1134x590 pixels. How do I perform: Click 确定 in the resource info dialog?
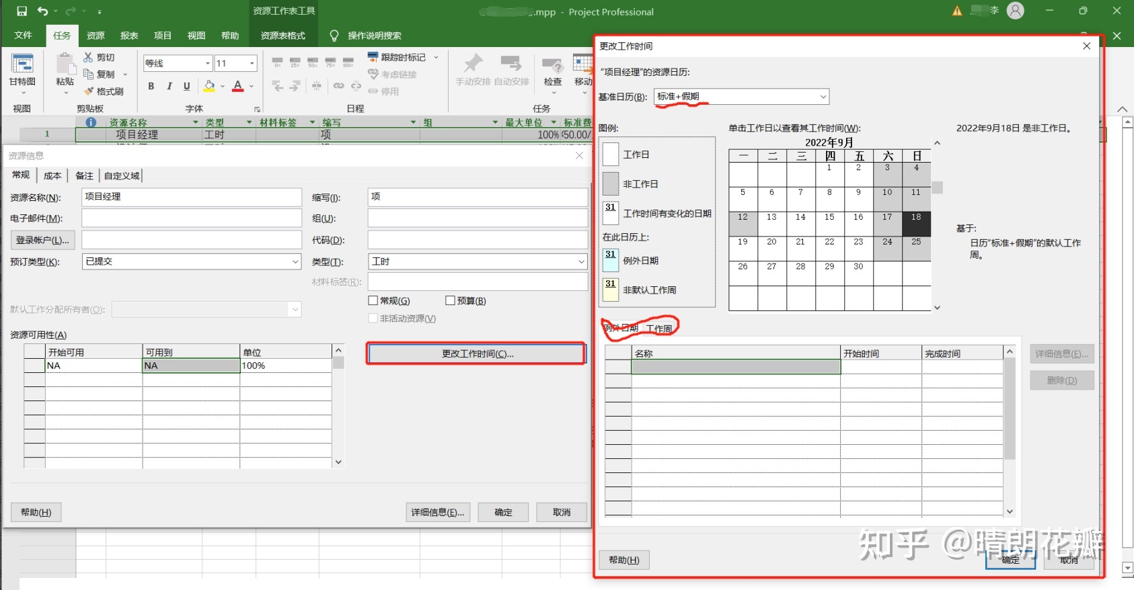[503, 512]
